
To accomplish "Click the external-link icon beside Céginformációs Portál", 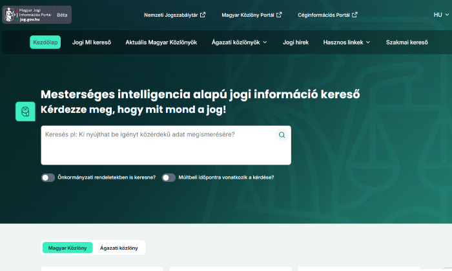I will (355, 15).
